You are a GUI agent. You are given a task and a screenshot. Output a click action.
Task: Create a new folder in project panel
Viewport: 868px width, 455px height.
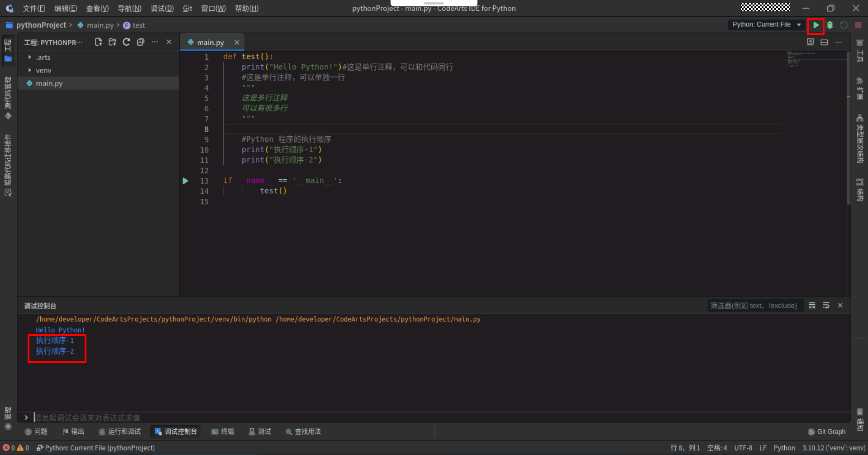[112, 42]
